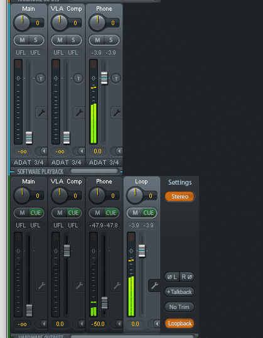Toggle the T trim button on playback VLA Comp
The height and width of the screenshot is (338, 263).
coord(78,79)
